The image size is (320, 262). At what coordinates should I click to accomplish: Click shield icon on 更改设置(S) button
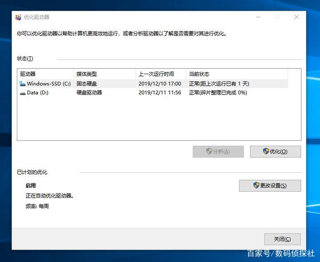point(256,186)
